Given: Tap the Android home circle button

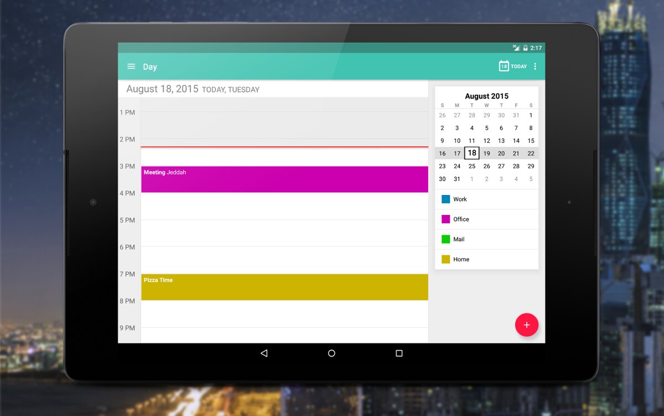Looking at the screenshot, I should point(331,353).
